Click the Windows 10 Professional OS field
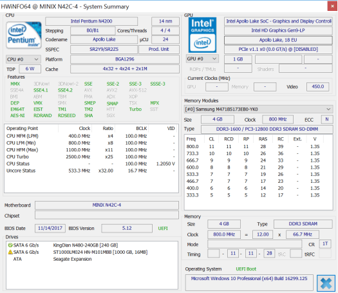Image resolution: width=338 pixels, height=293 pixels. click(x=249, y=283)
